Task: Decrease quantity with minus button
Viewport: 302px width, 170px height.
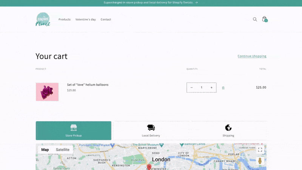Action: click(x=191, y=88)
